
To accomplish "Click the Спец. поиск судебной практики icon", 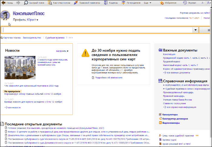I will point(160,136).
